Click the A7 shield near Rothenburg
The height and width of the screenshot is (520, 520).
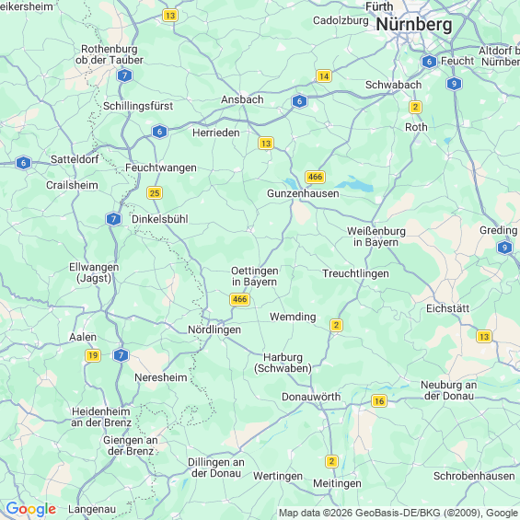point(124,75)
